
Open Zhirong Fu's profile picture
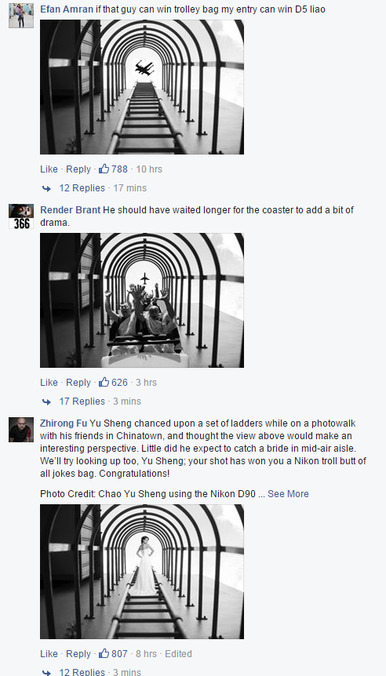pyautogui.click(x=21, y=430)
